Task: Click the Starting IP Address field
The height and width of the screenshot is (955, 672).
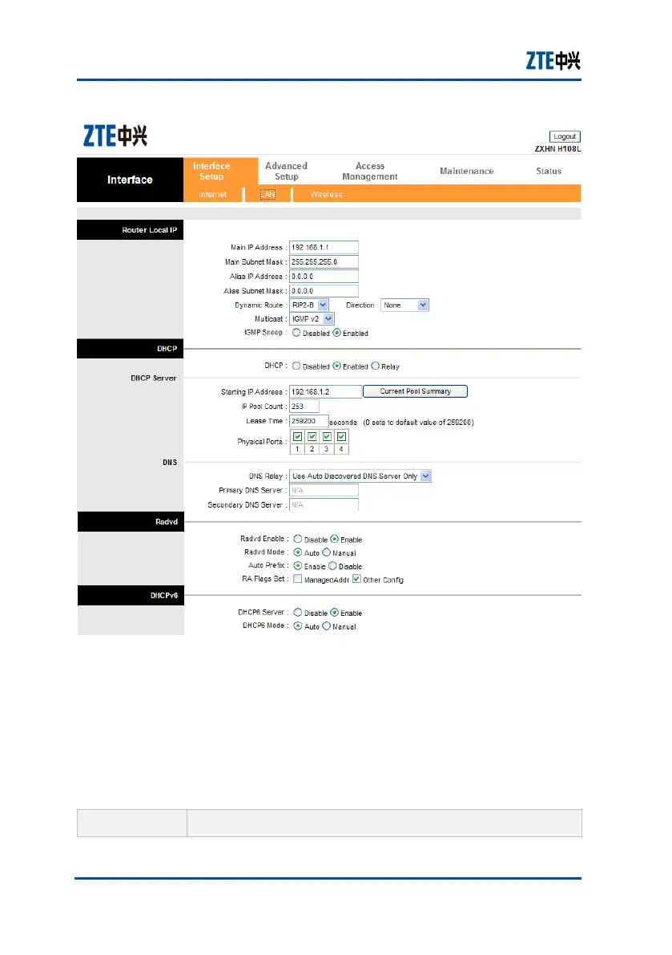Action: click(x=325, y=391)
